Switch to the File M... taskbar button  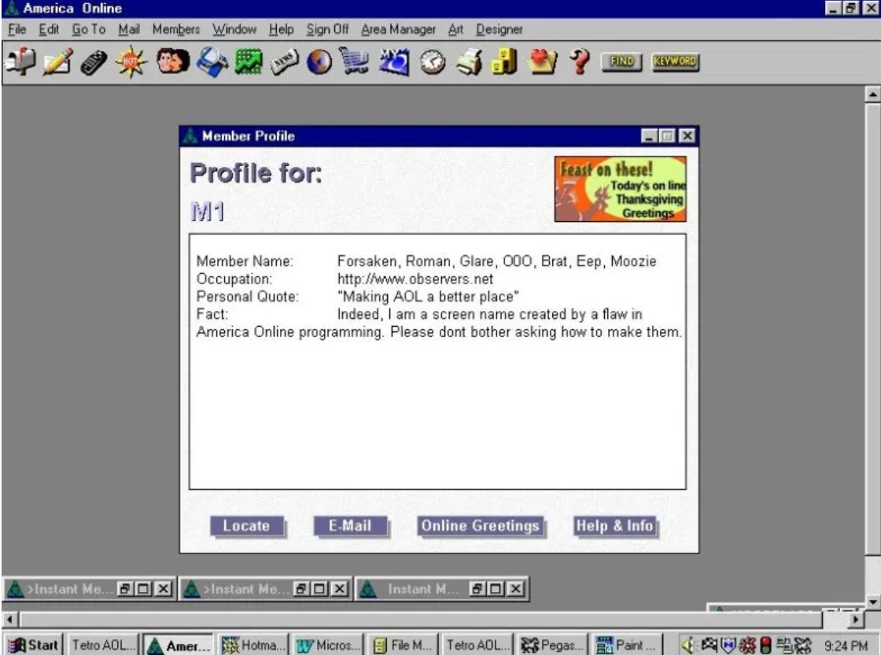coord(403,645)
